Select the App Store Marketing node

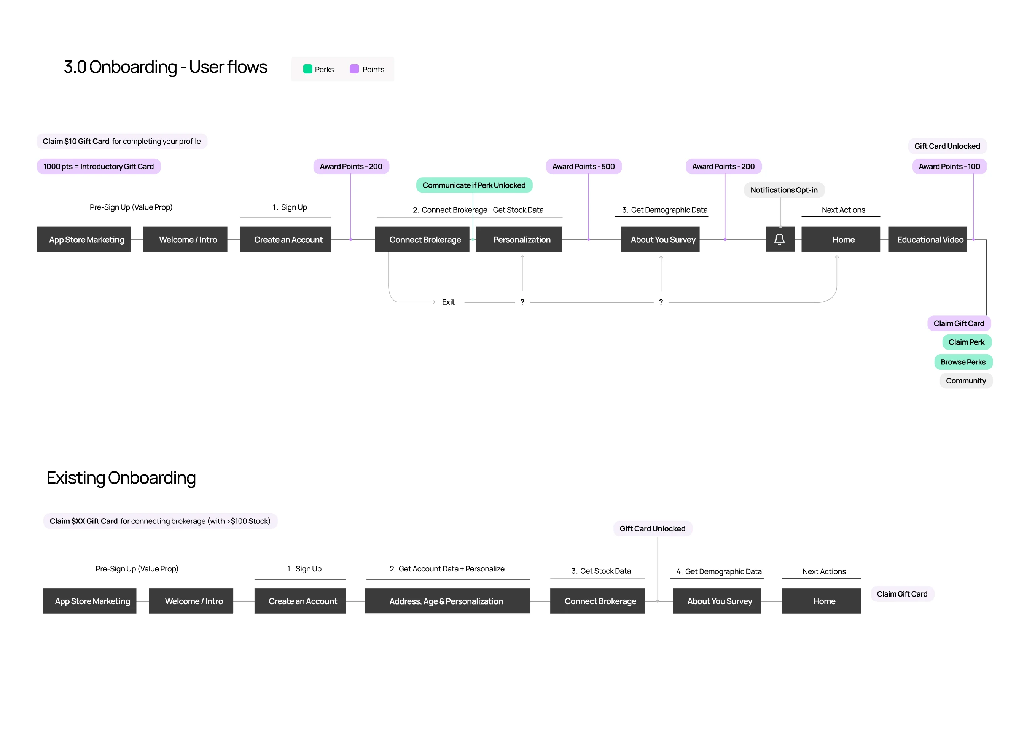tap(86, 239)
